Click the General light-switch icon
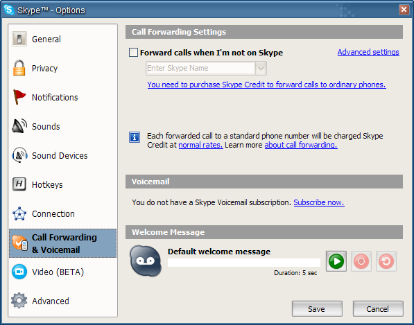The height and width of the screenshot is (325, 414). pyautogui.click(x=19, y=39)
